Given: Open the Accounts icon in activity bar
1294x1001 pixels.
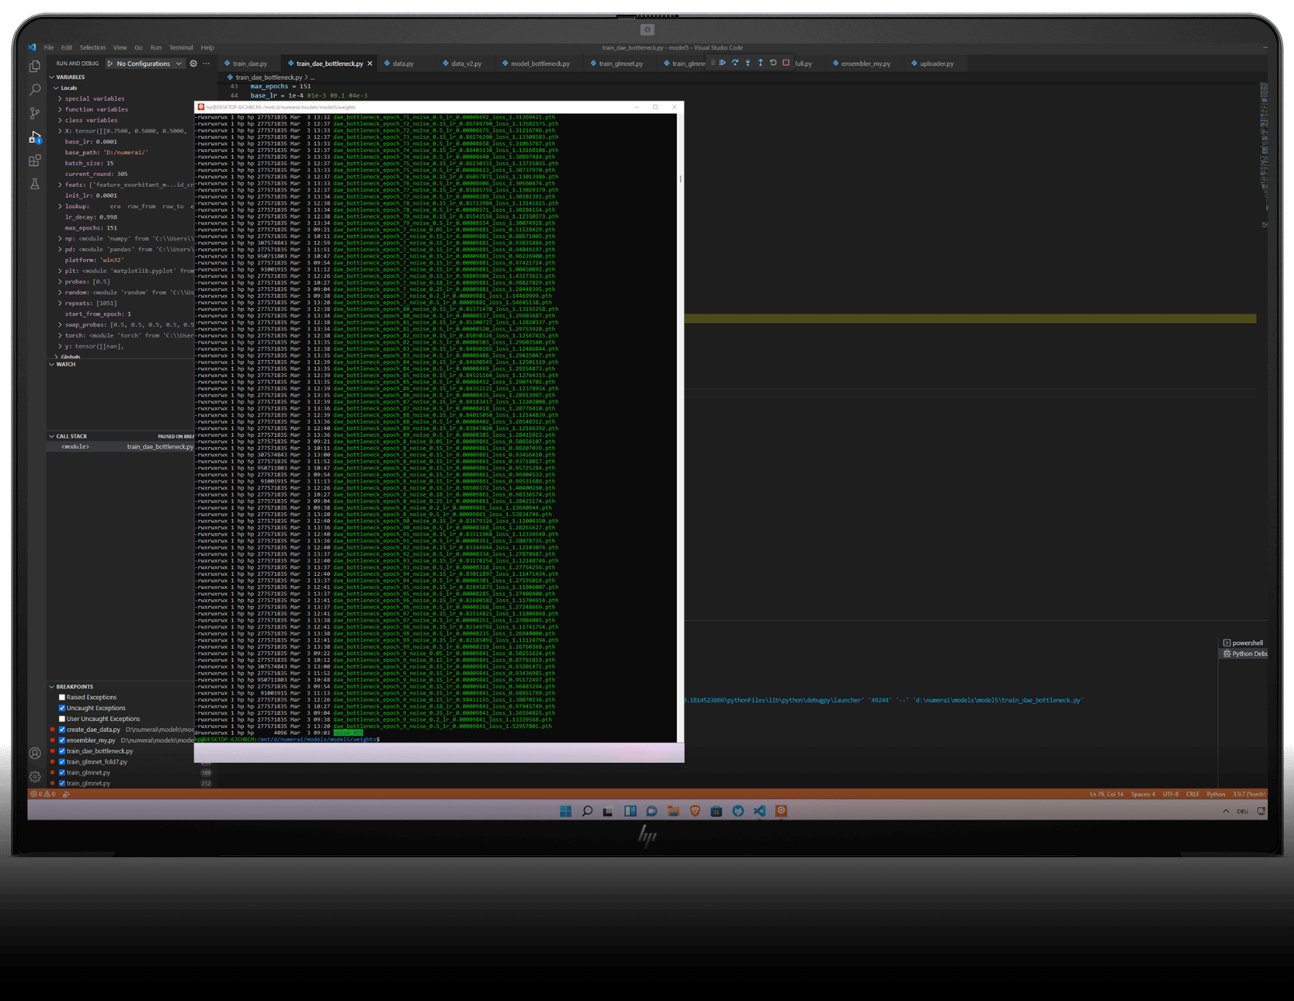Looking at the screenshot, I should pyautogui.click(x=35, y=753).
